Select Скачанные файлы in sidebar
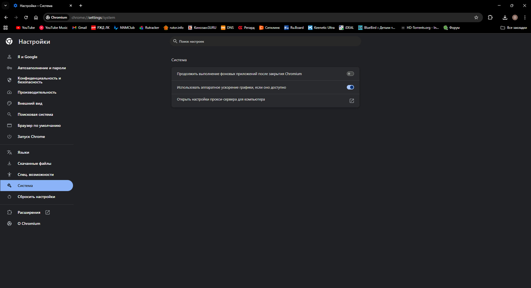Screen dimensions: 531x288 pos(37,163)
